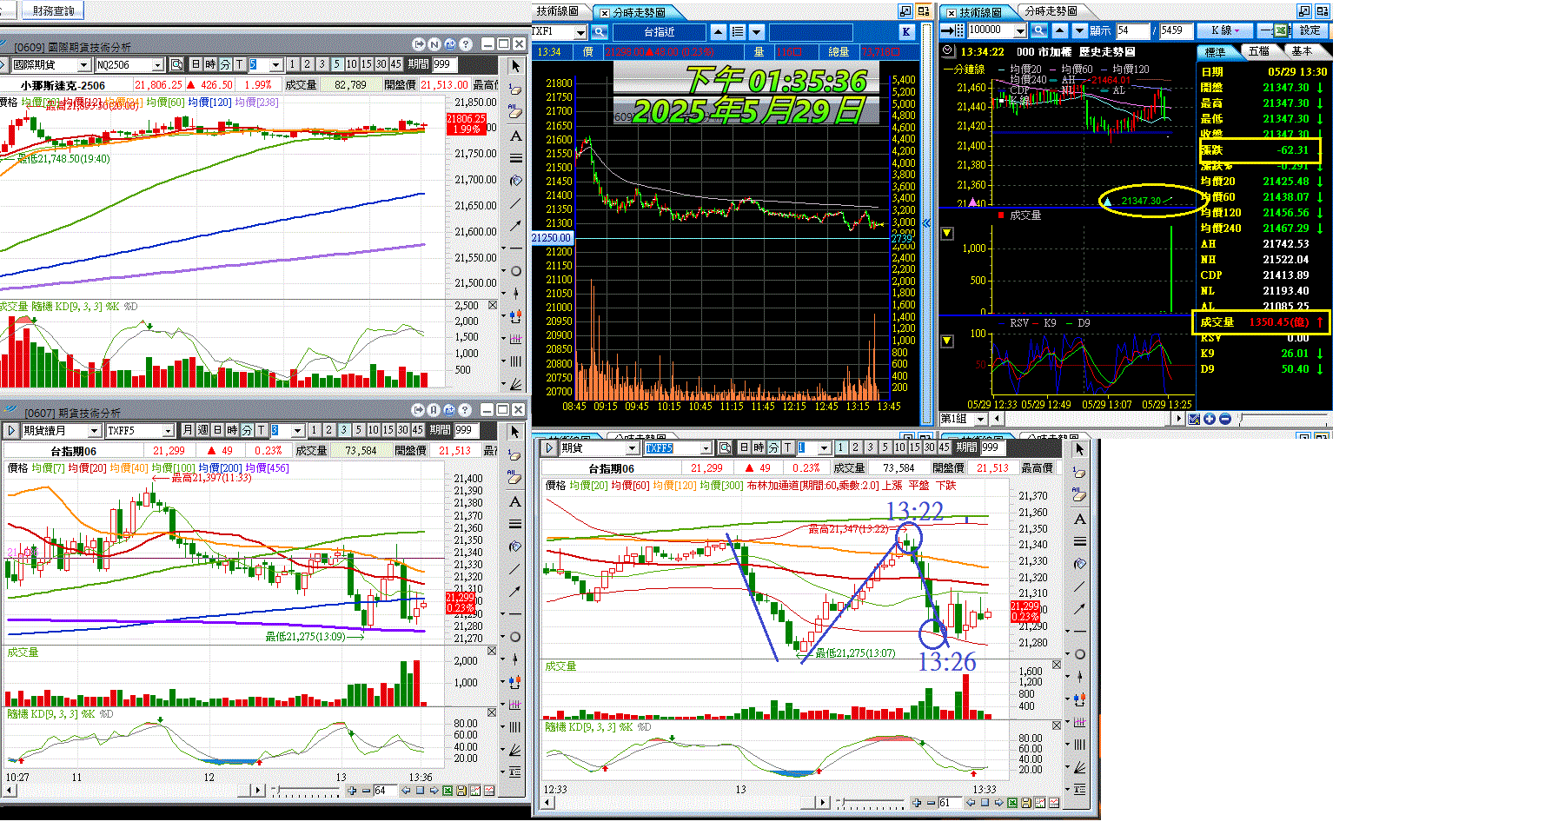This screenshot has height=828, width=1545.
Task: Open 期貨續月 category dropdown in 0607
Action: tap(94, 431)
